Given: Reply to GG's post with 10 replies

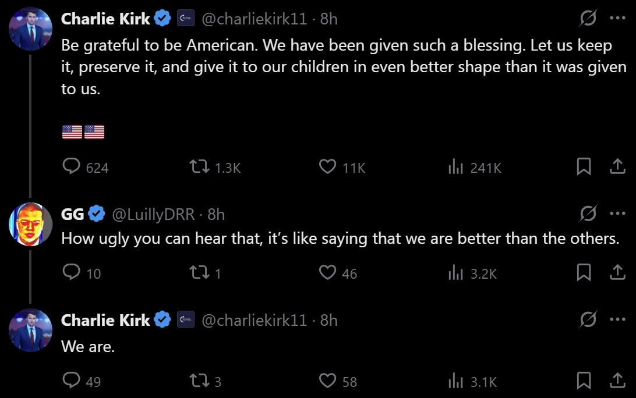Looking at the screenshot, I should point(71,272).
